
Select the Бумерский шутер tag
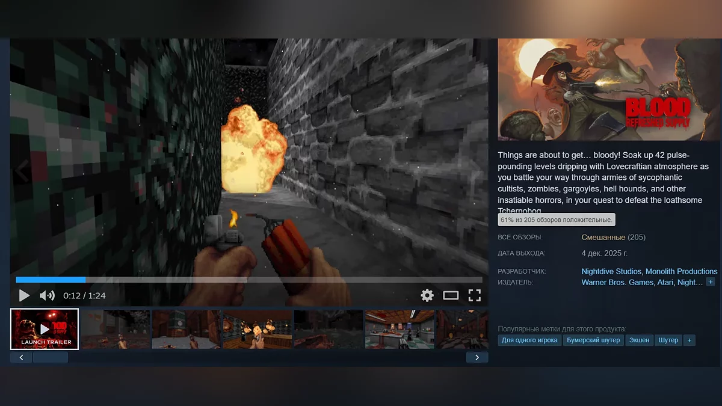(x=593, y=340)
